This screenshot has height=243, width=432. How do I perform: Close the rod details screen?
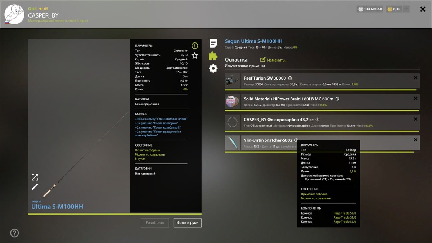423,9
